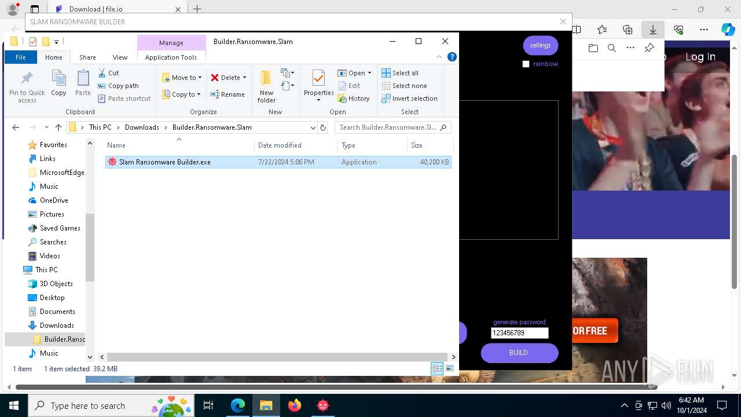
Task: Click Downloads in the address breadcrumb
Action: [142, 127]
